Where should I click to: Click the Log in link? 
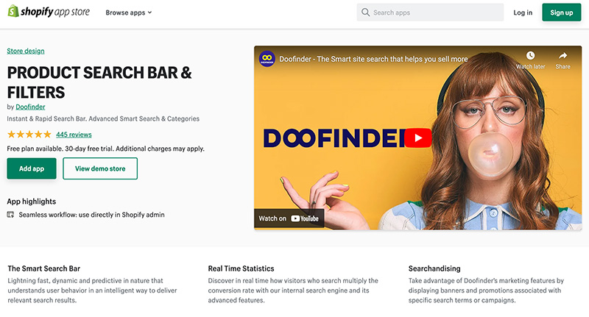pos(523,13)
